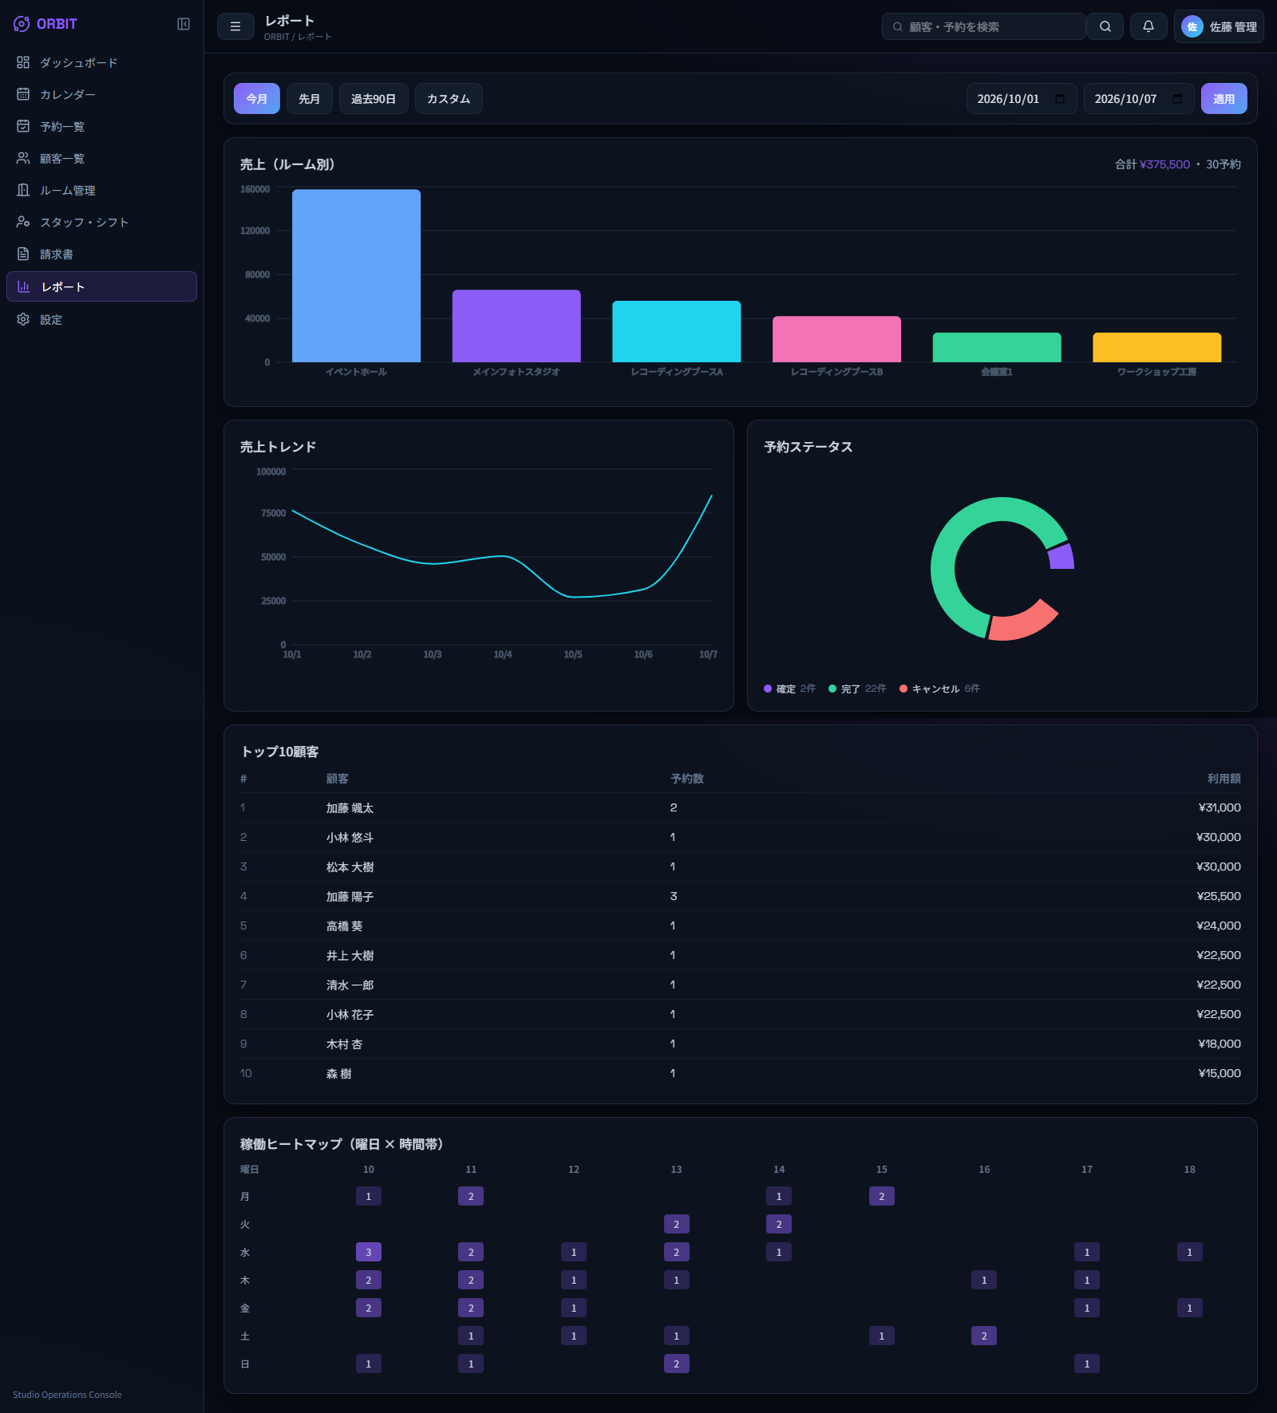Click the 佐 user avatar
The image size is (1277, 1413).
1192,26
